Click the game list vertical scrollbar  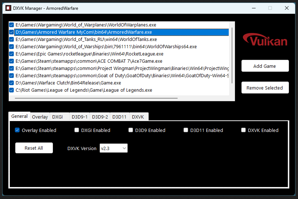232,55
